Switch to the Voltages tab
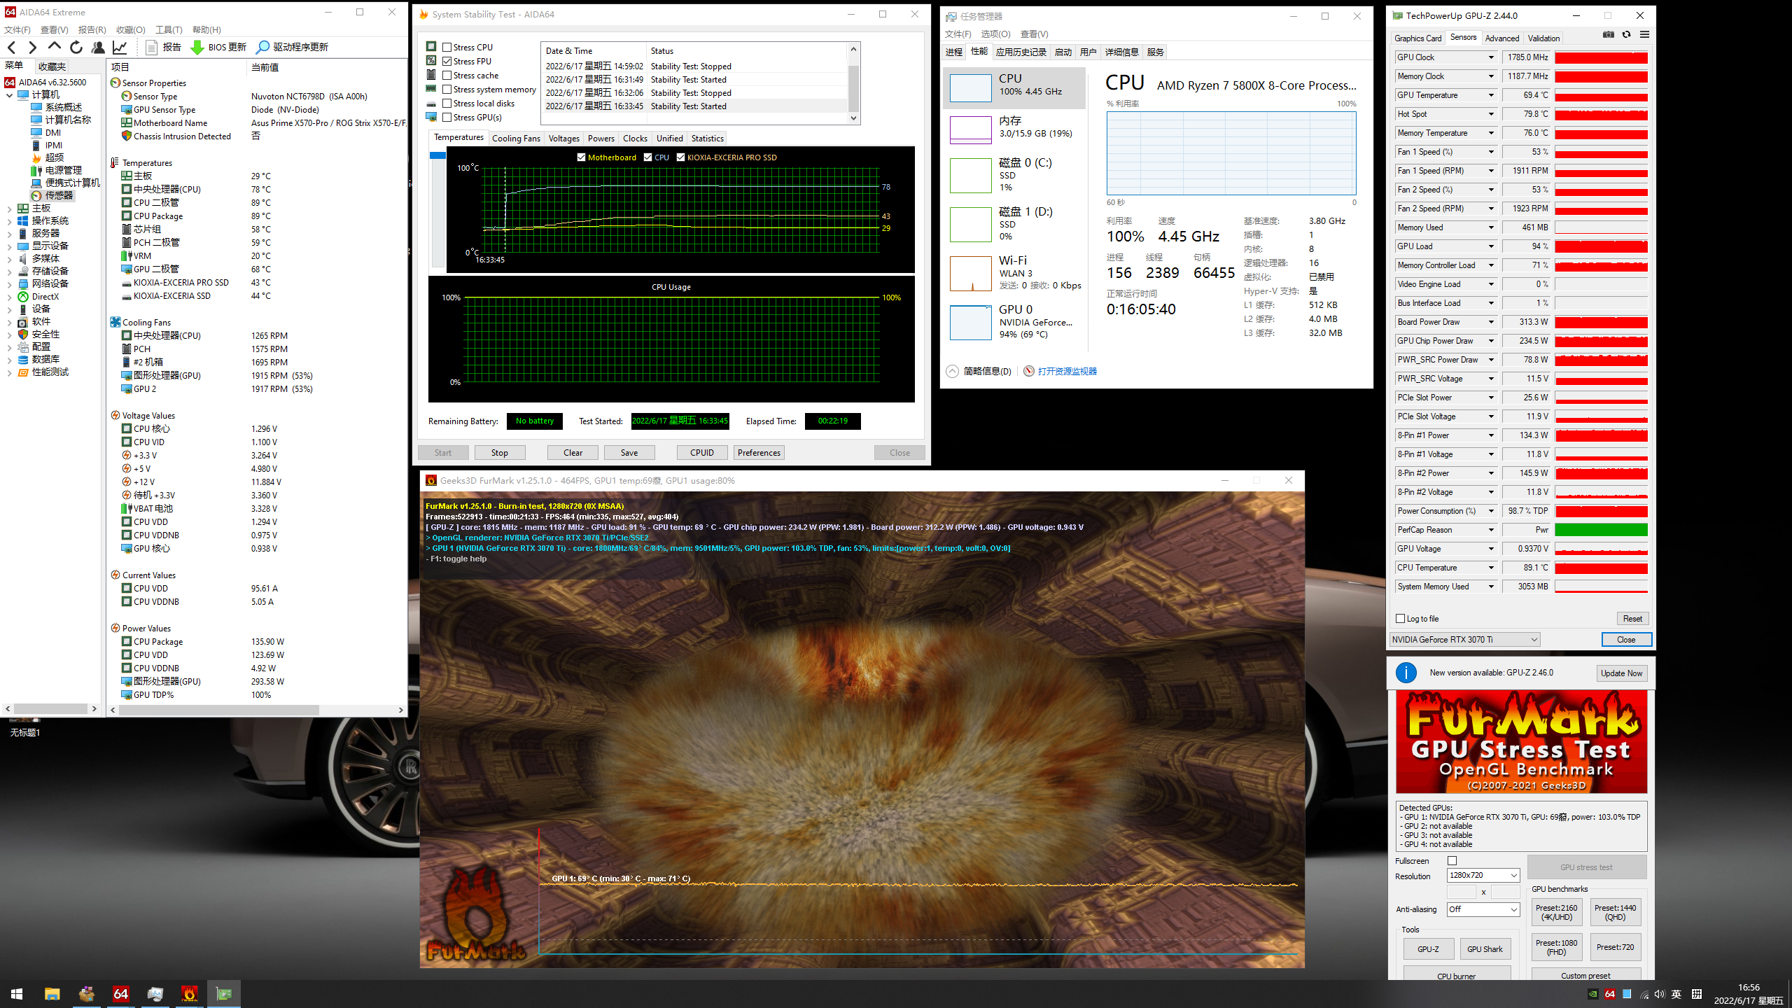 tap(564, 138)
